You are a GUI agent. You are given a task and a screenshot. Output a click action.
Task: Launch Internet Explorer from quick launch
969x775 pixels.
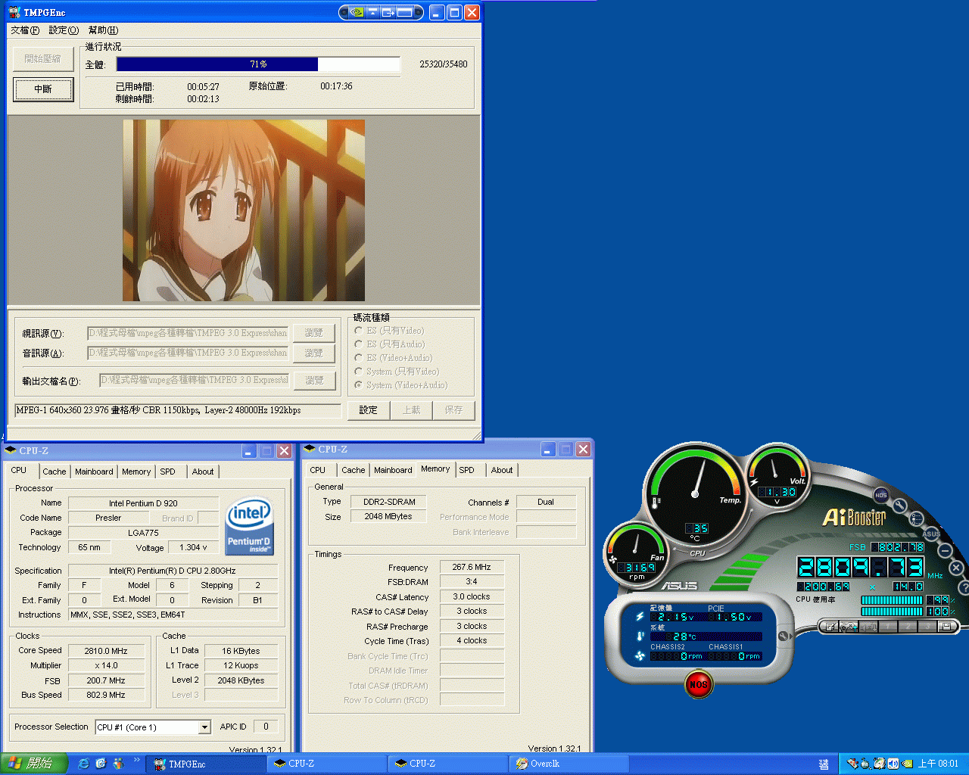84,764
